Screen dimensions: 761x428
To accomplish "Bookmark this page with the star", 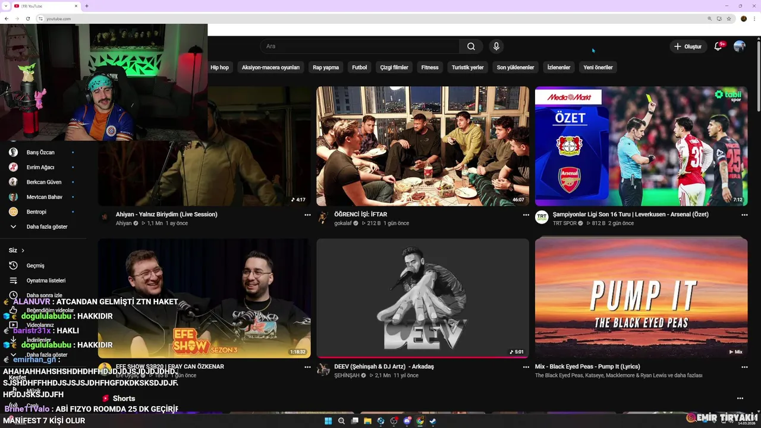I will click(x=729, y=18).
